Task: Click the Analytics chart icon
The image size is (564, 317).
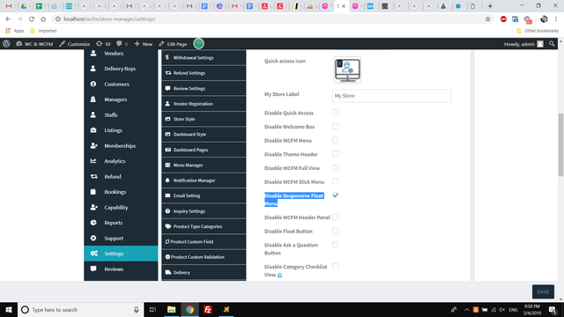Action: (x=93, y=161)
